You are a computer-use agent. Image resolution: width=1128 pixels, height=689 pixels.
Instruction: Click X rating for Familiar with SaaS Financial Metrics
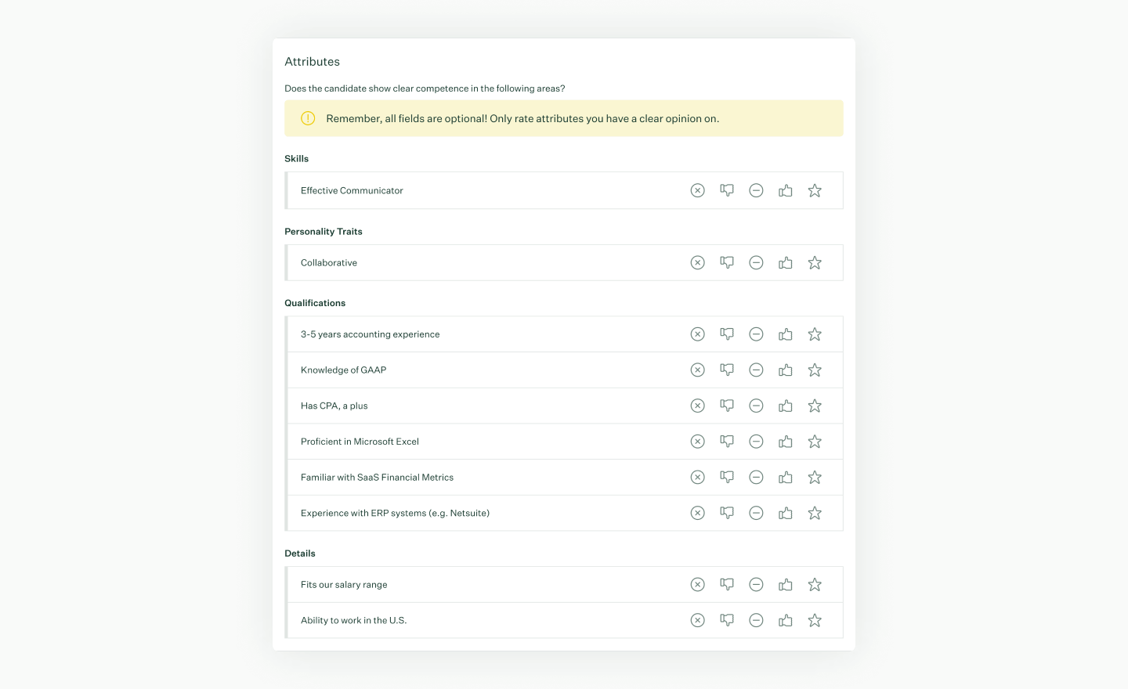coord(697,478)
